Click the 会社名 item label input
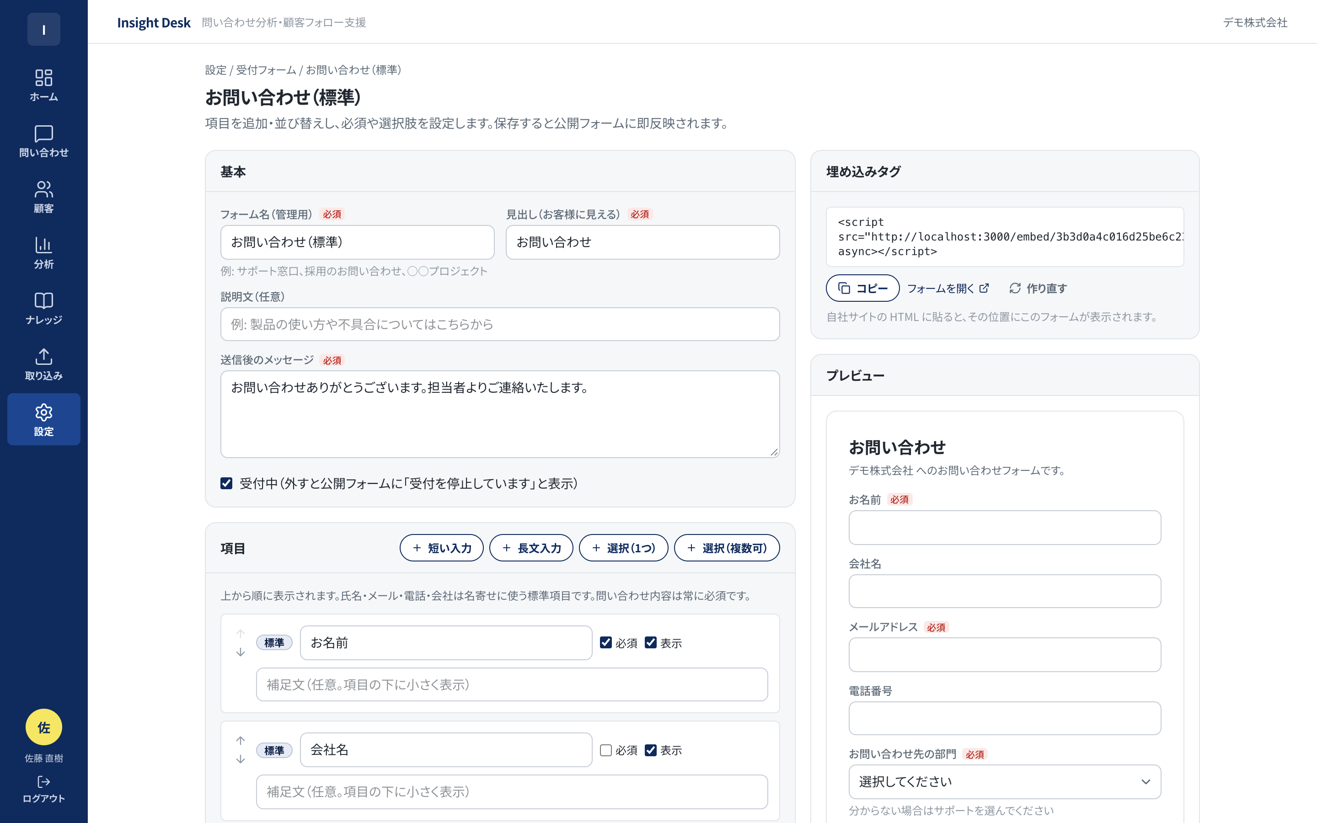Image resolution: width=1317 pixels, height=823 pixels. tap(446, 750)
